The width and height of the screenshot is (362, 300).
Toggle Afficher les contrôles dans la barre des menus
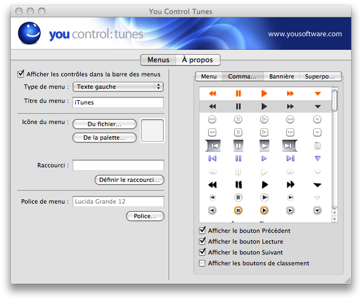coord(21,74)
